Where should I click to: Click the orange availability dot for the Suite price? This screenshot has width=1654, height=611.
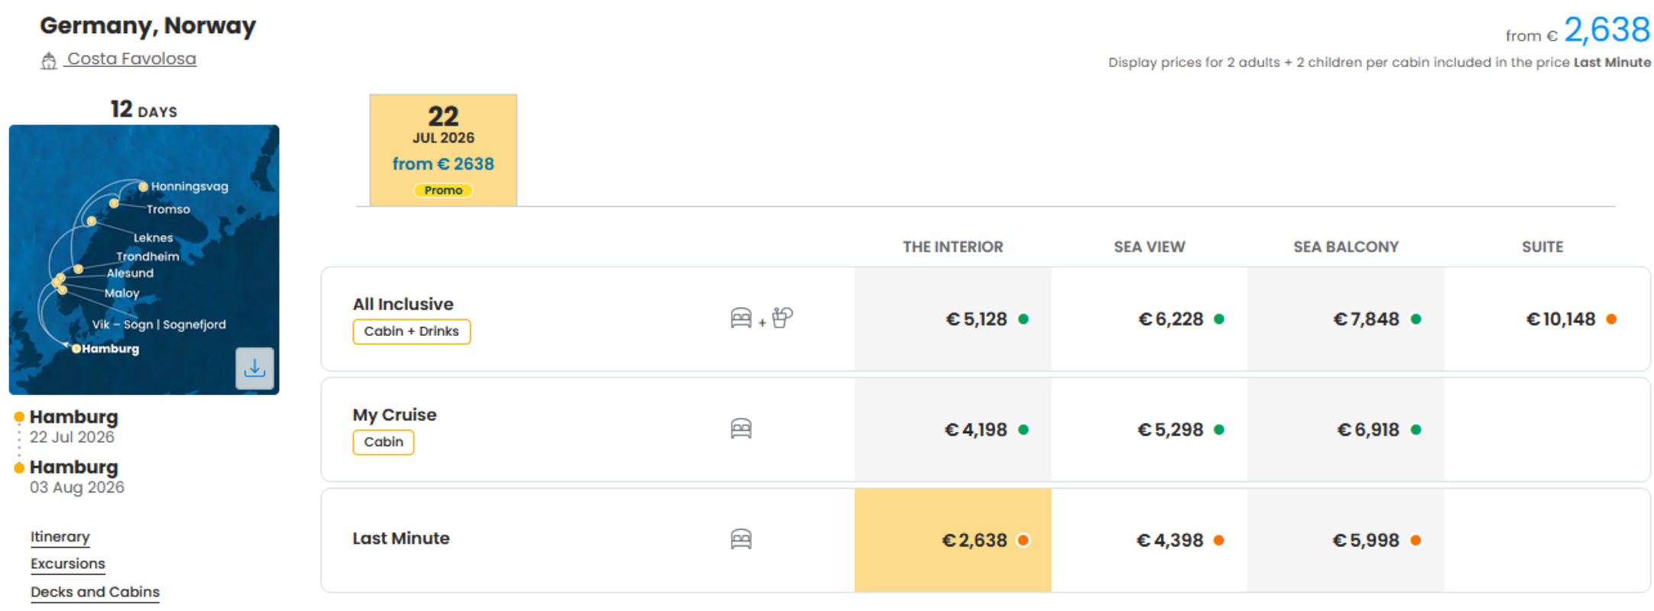click(x=1611, y=319)
